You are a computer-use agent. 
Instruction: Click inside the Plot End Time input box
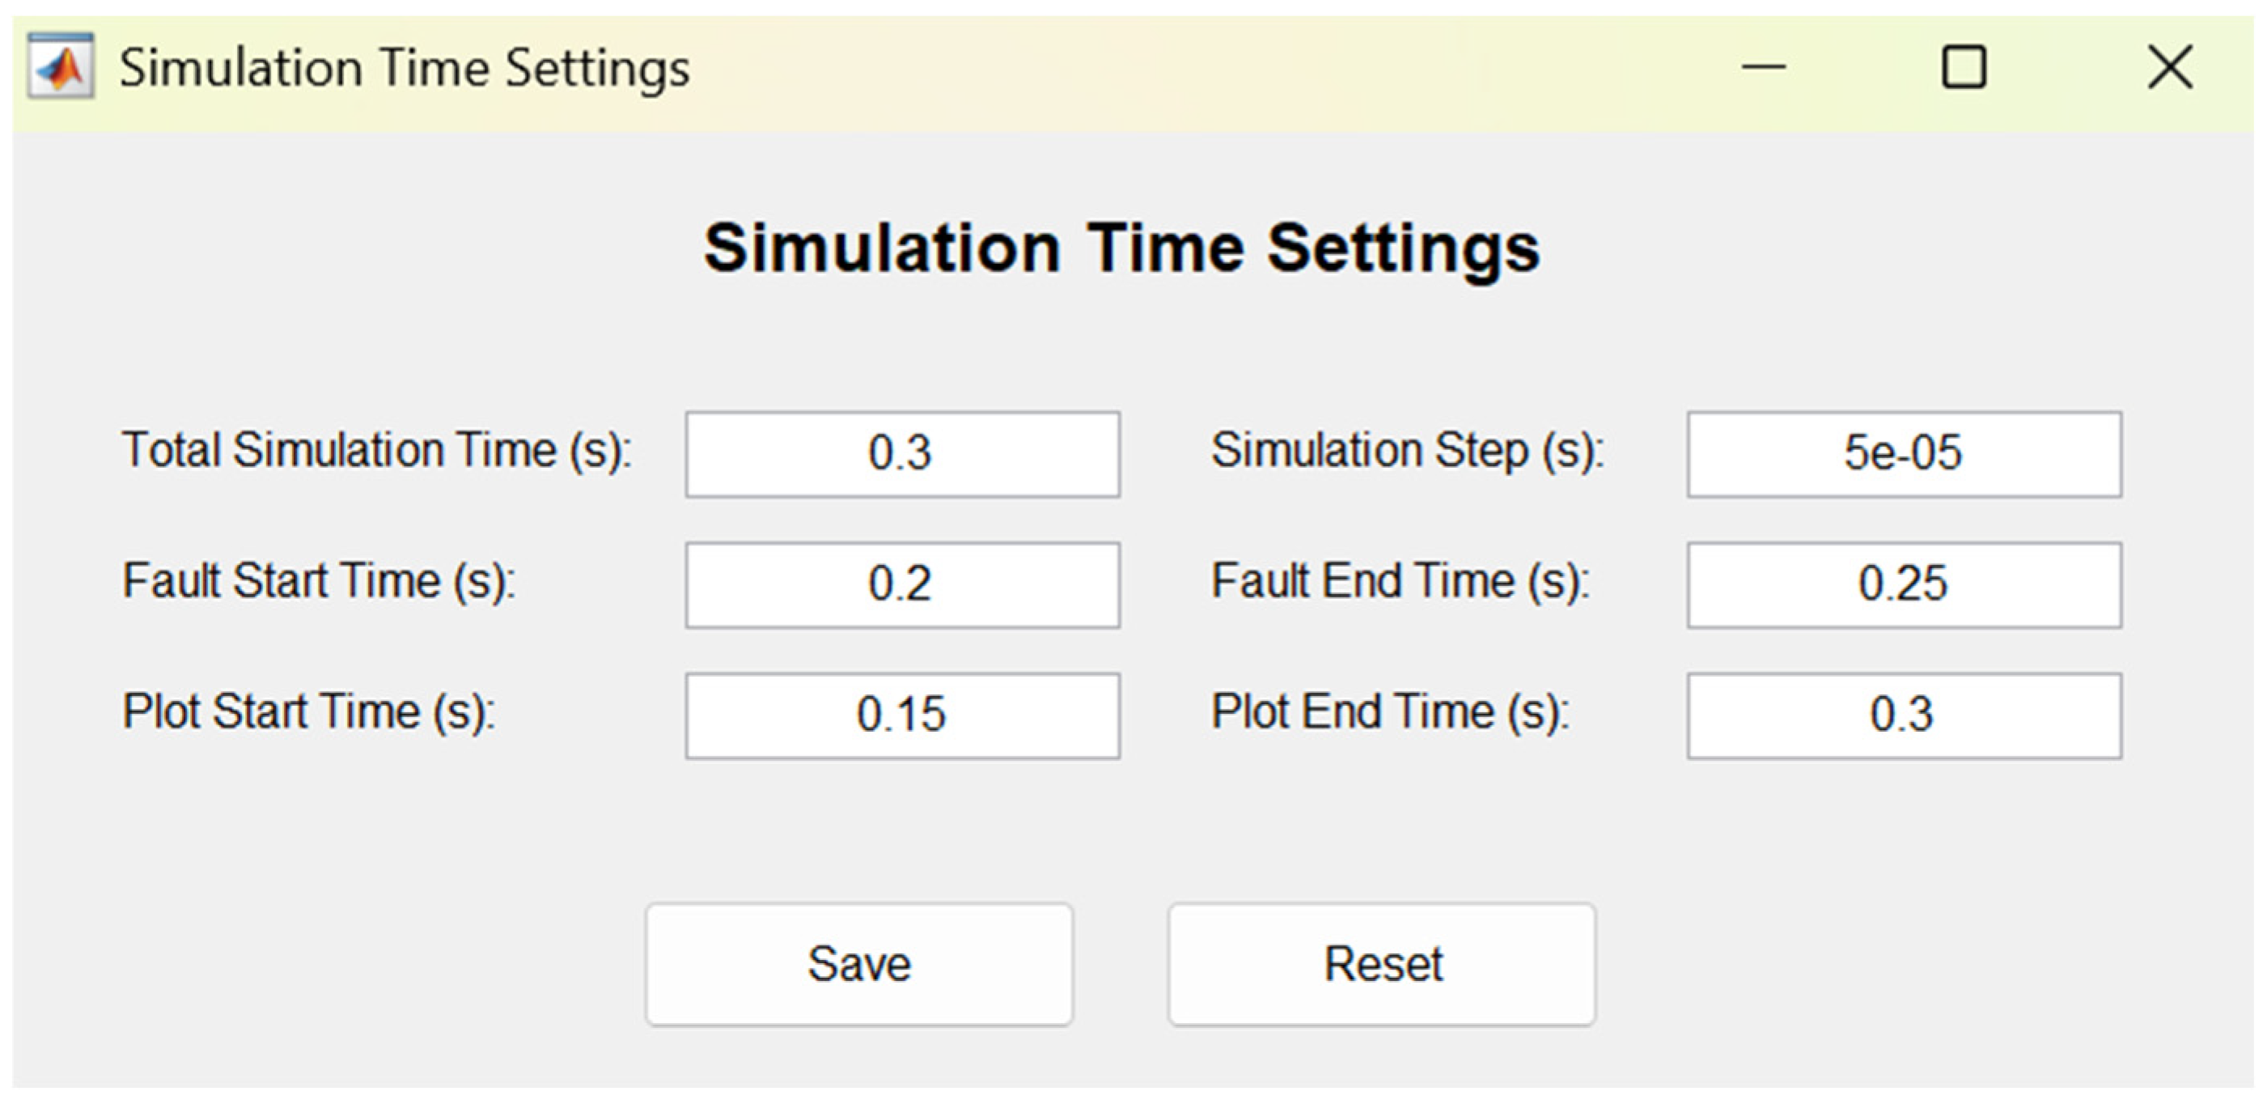click(x=1904, y=715)
